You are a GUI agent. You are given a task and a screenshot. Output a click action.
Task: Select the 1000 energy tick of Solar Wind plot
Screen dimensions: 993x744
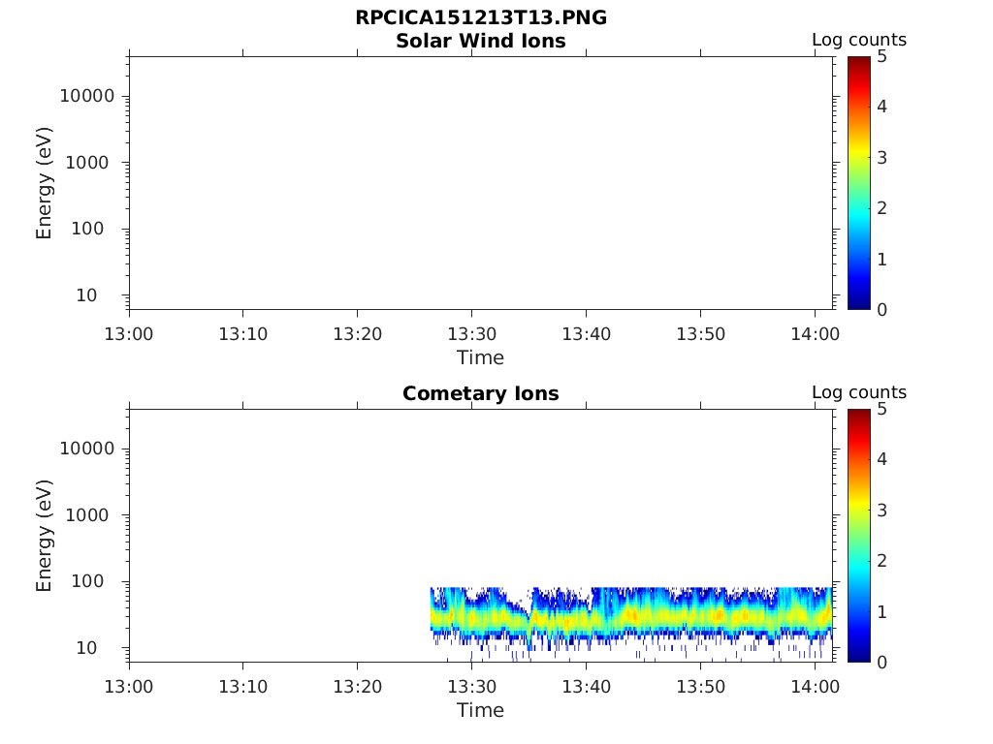coord(87,163)
